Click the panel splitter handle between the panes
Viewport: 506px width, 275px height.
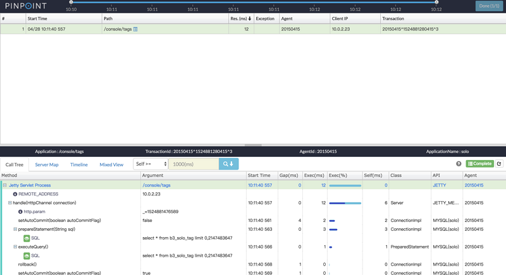(253, 145)
